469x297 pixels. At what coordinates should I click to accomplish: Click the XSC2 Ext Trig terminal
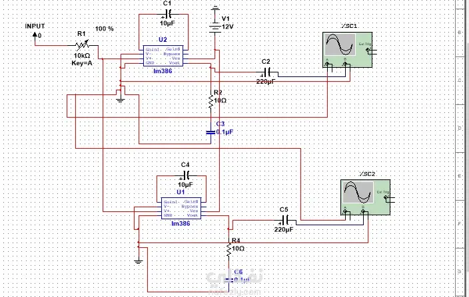coord(386,198)
